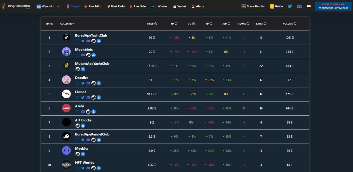Open Azuki Discord icon
The width and height of the screenshot is (353, 172).
[83, 112]
